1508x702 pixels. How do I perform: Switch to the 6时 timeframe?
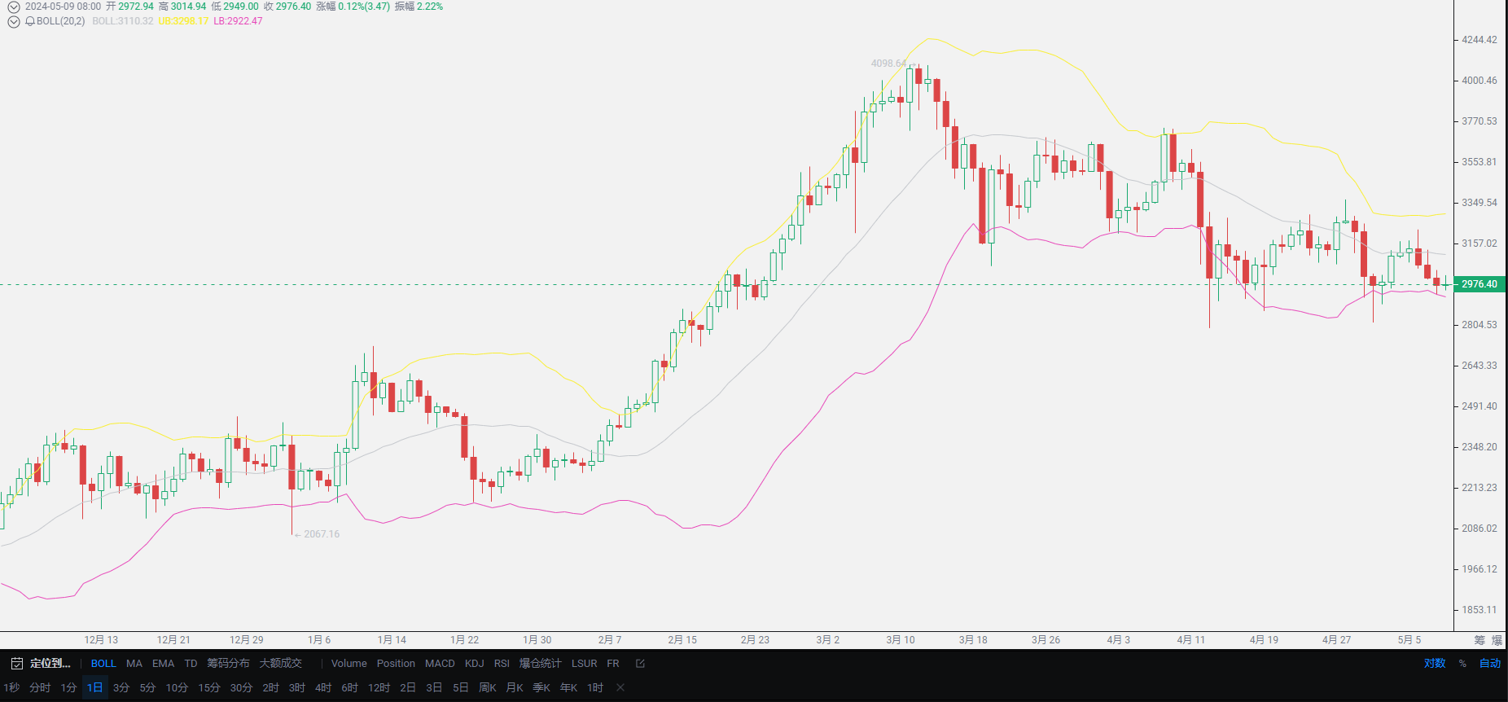pyautogui.click(x=350, y=688)
